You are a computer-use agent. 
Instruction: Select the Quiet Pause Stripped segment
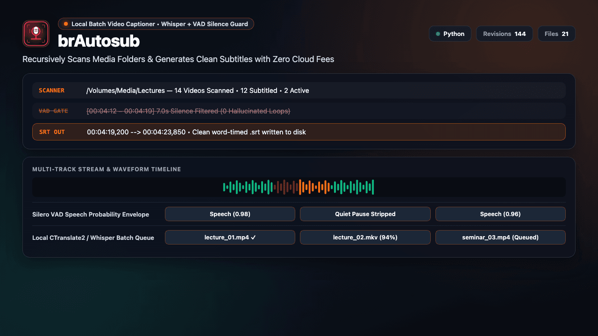[365, 214]
